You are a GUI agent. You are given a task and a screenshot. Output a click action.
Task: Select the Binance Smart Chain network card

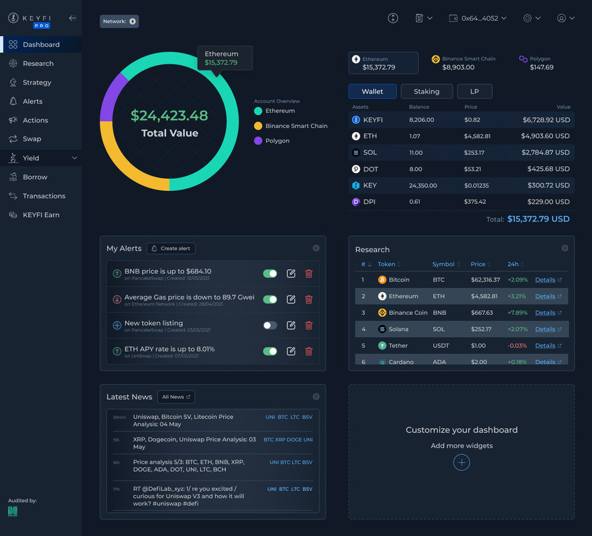[x=463, y=63]
